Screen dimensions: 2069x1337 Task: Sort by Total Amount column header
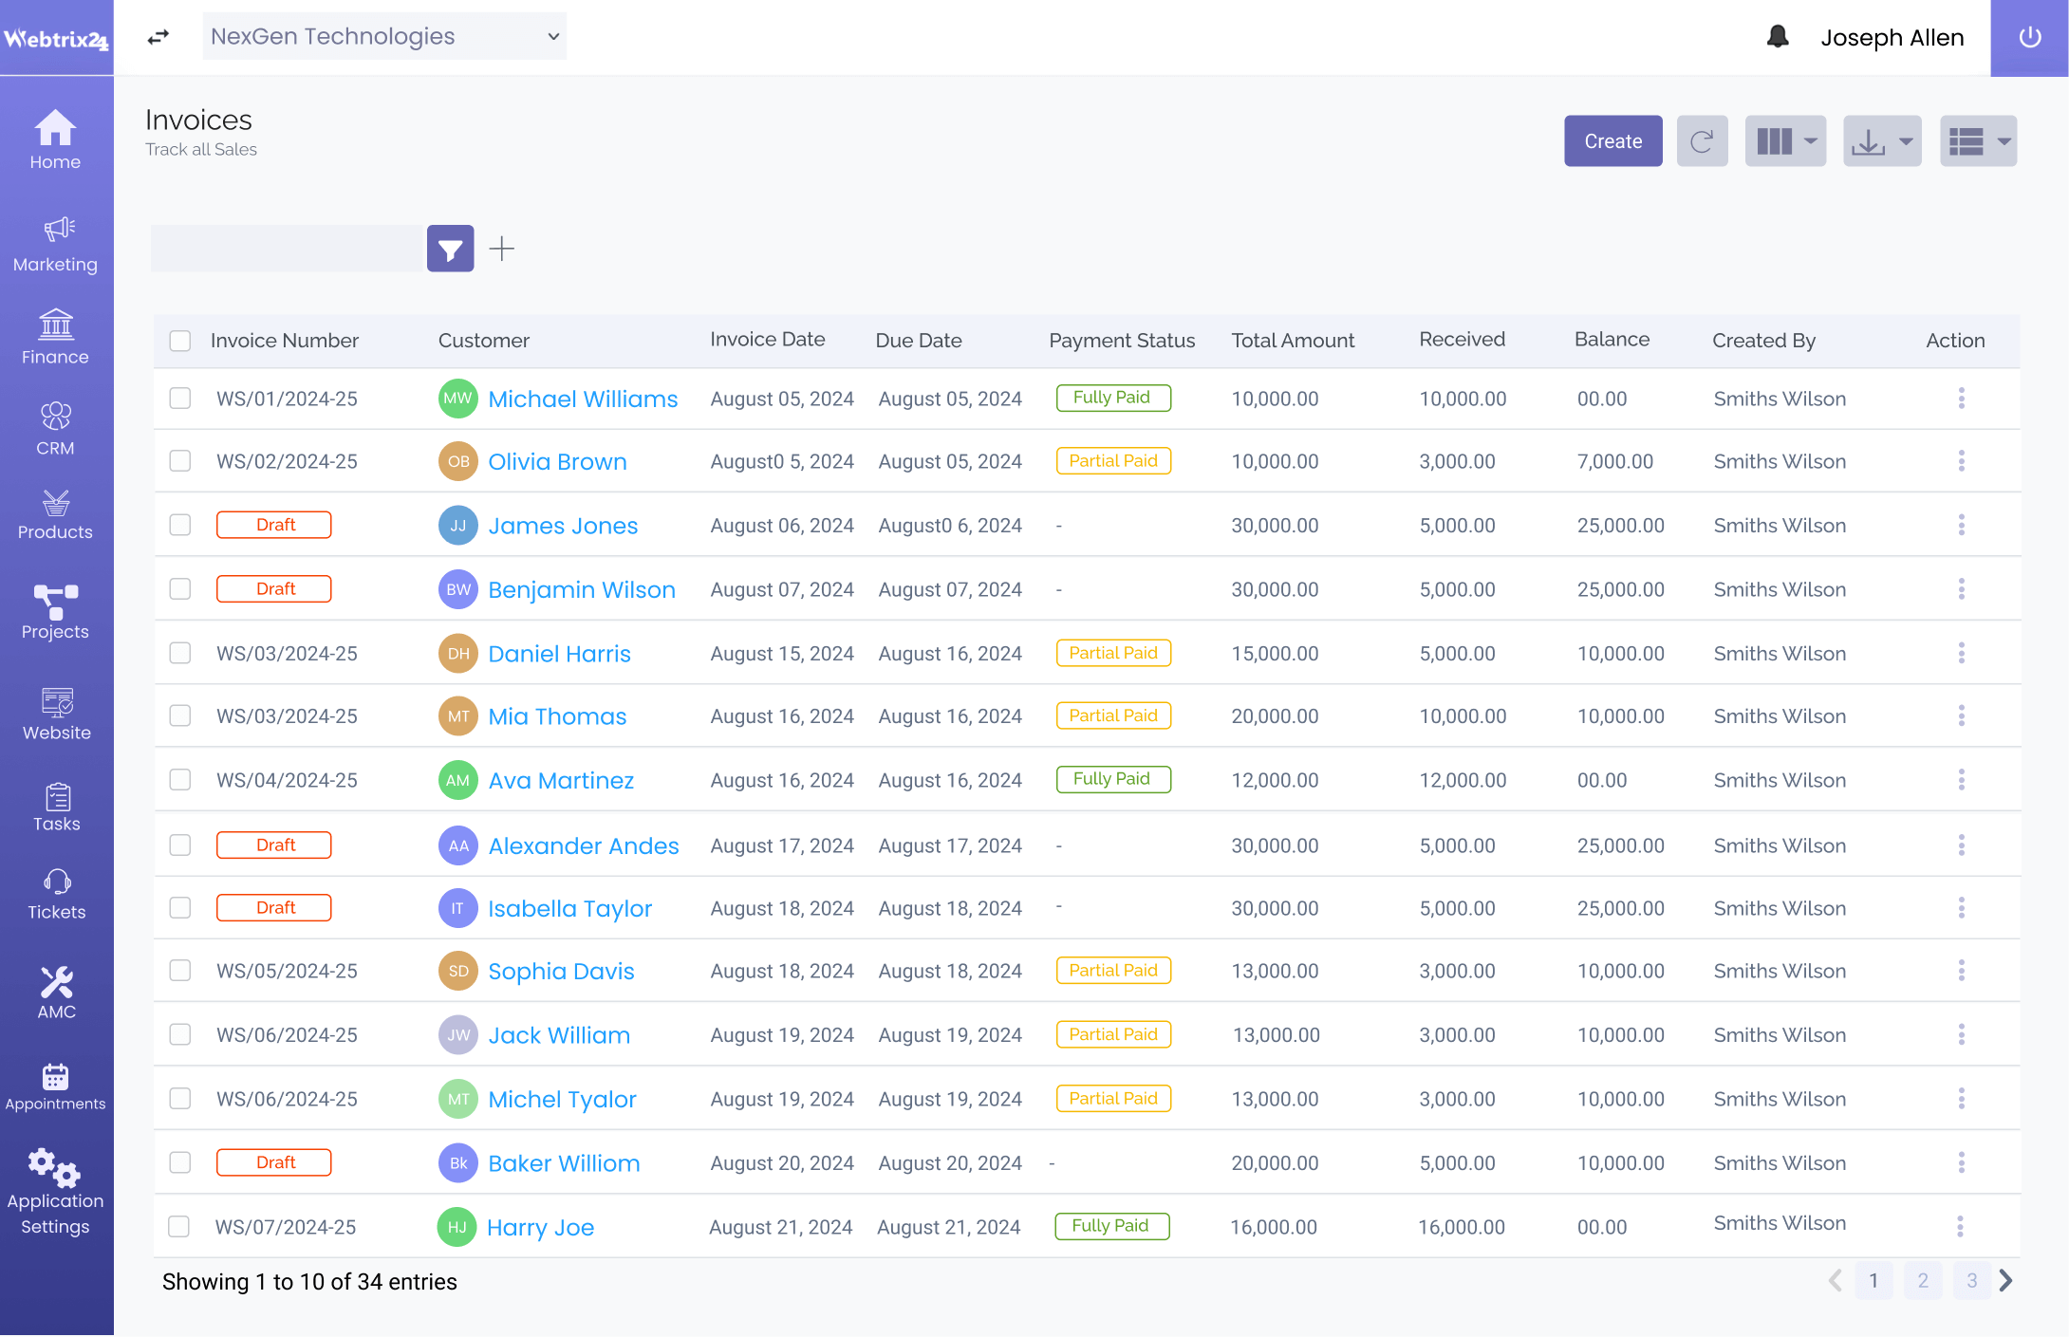tap(1293, 341)
